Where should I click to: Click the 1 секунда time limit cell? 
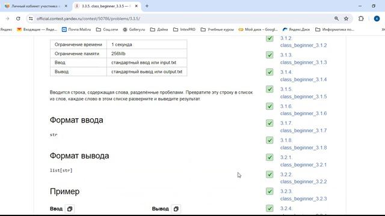[x=147, y=44]
